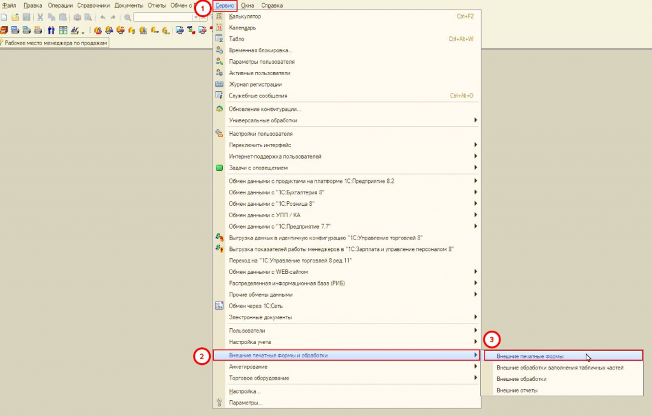Open the Пользователи menu entry

[x=347, y=330]
